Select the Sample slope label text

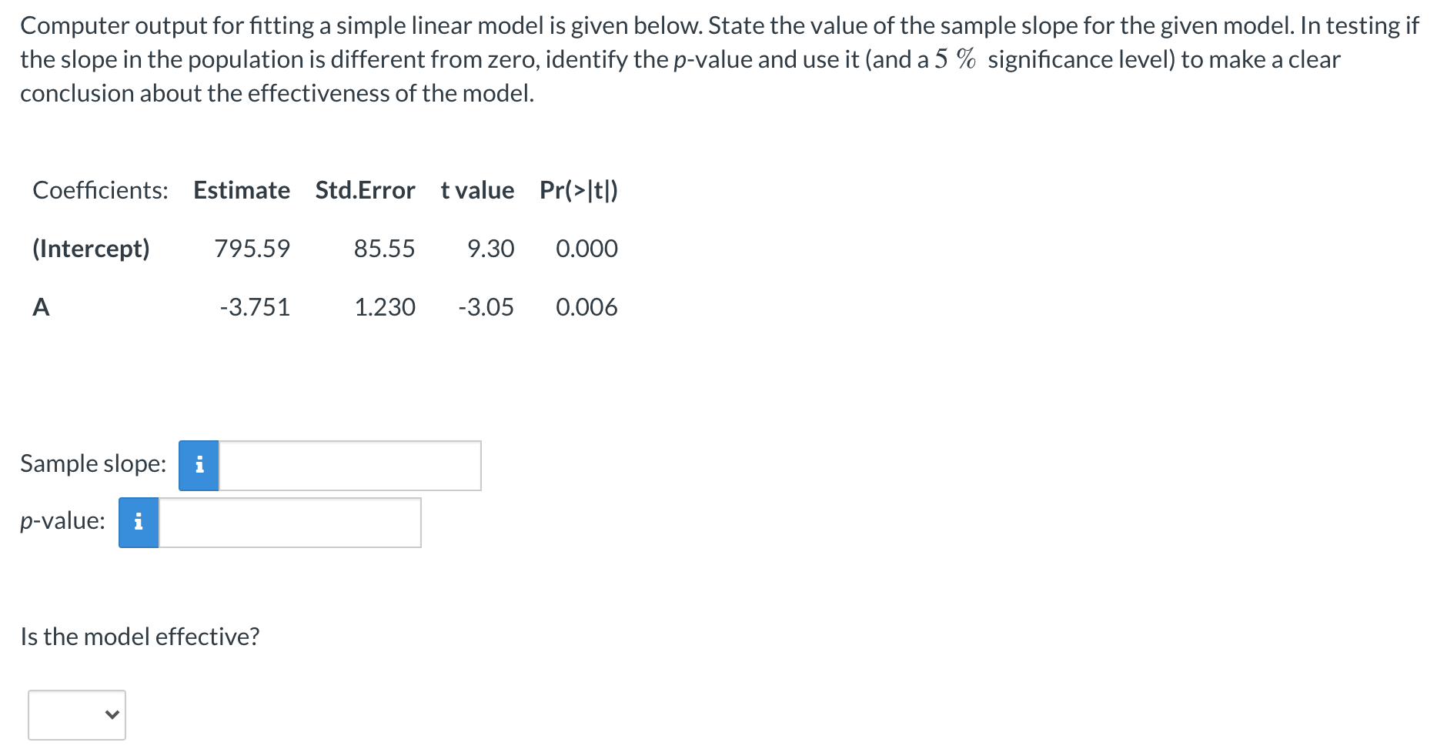coord(92,463)
